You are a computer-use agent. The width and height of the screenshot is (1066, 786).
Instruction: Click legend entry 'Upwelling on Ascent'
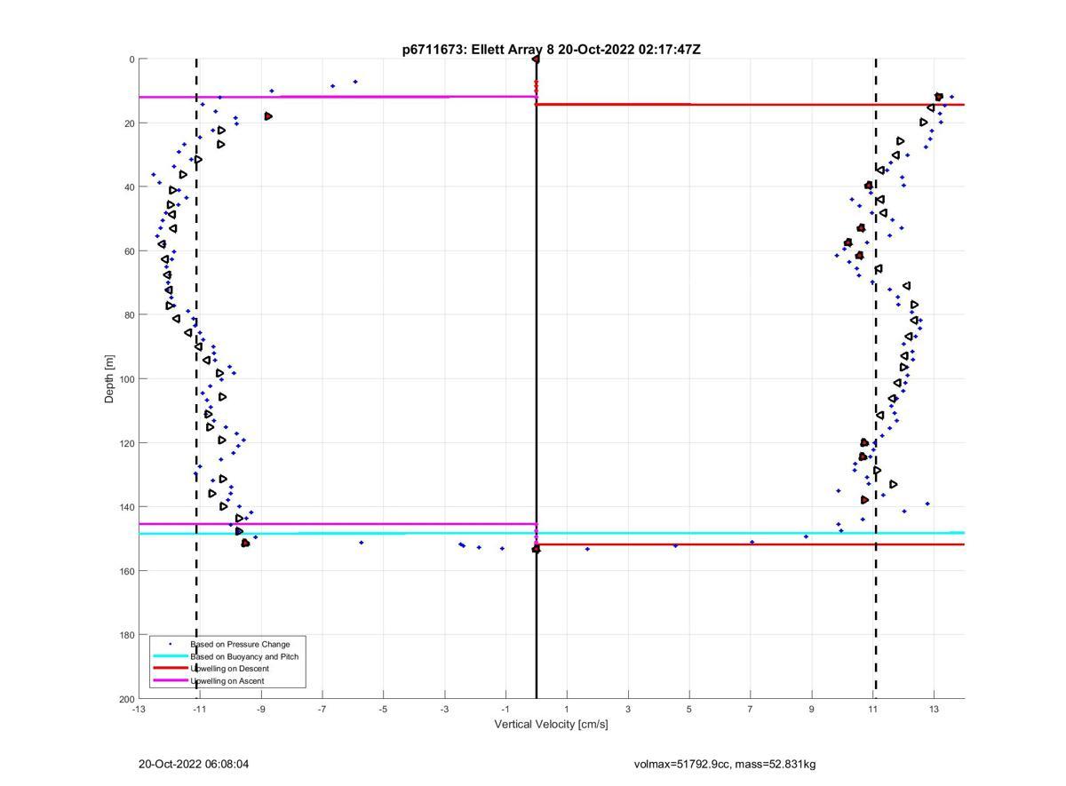[227, 681]
